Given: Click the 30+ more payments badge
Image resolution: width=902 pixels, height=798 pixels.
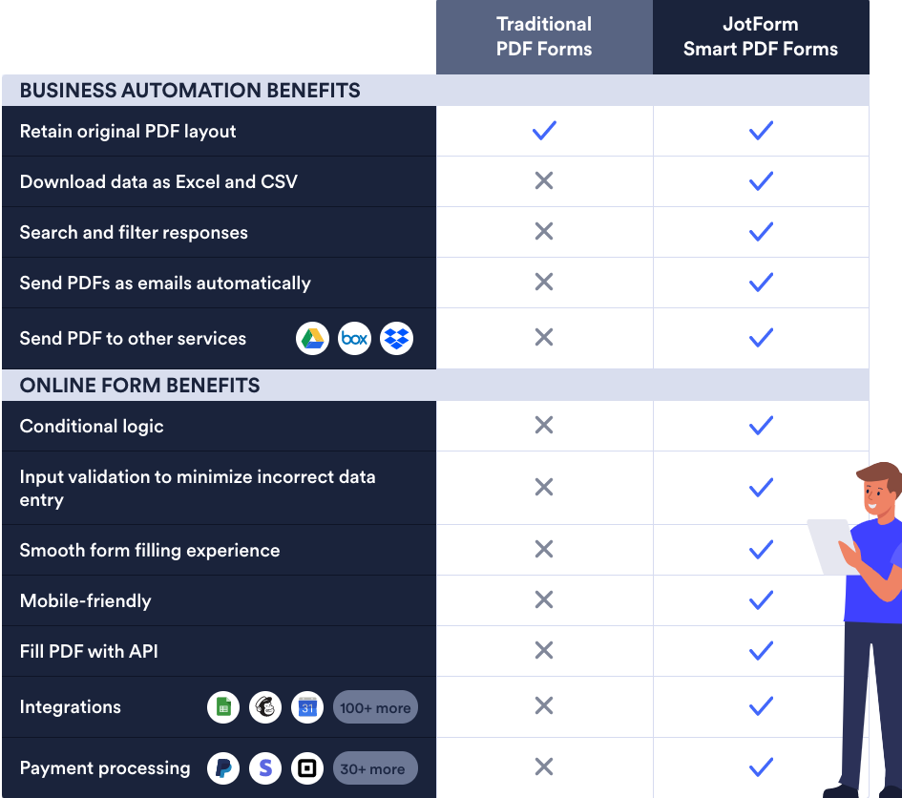Looking at the screenshot, I should point(375,768).
